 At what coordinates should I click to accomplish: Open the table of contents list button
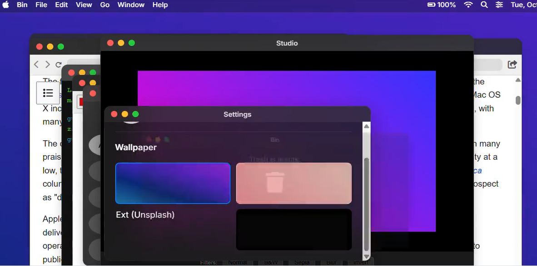[x=48, y=93]
